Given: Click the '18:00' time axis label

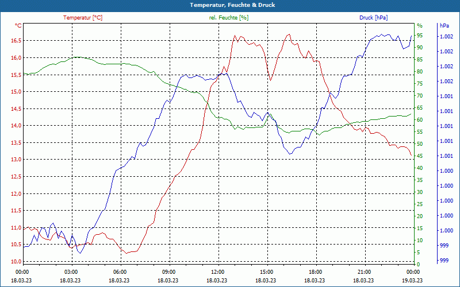Looking at the screenshot, I should coord(315,272).
